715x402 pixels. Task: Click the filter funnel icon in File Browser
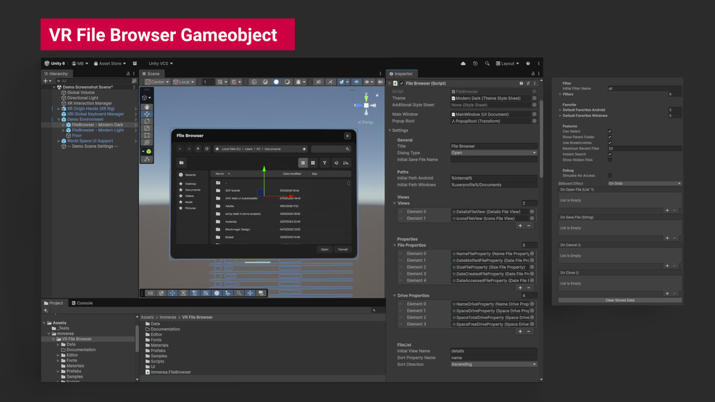pos(325,163)
